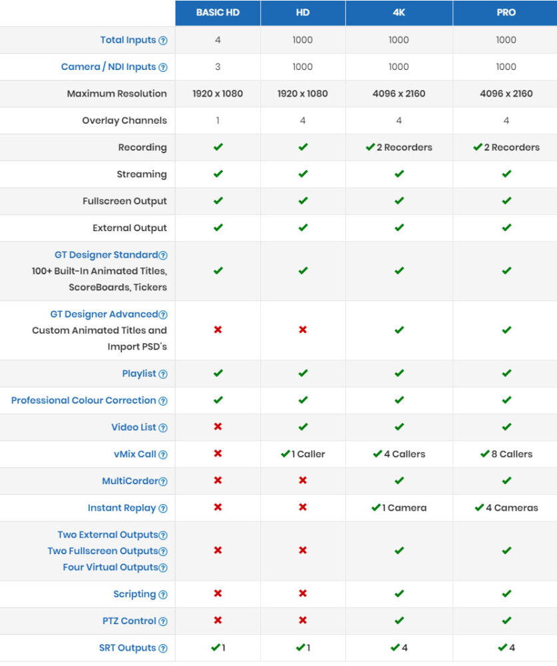The image size is (557, 666).
Task: Click the red cross under BASIC HD Video List
Action: point(218,427)
